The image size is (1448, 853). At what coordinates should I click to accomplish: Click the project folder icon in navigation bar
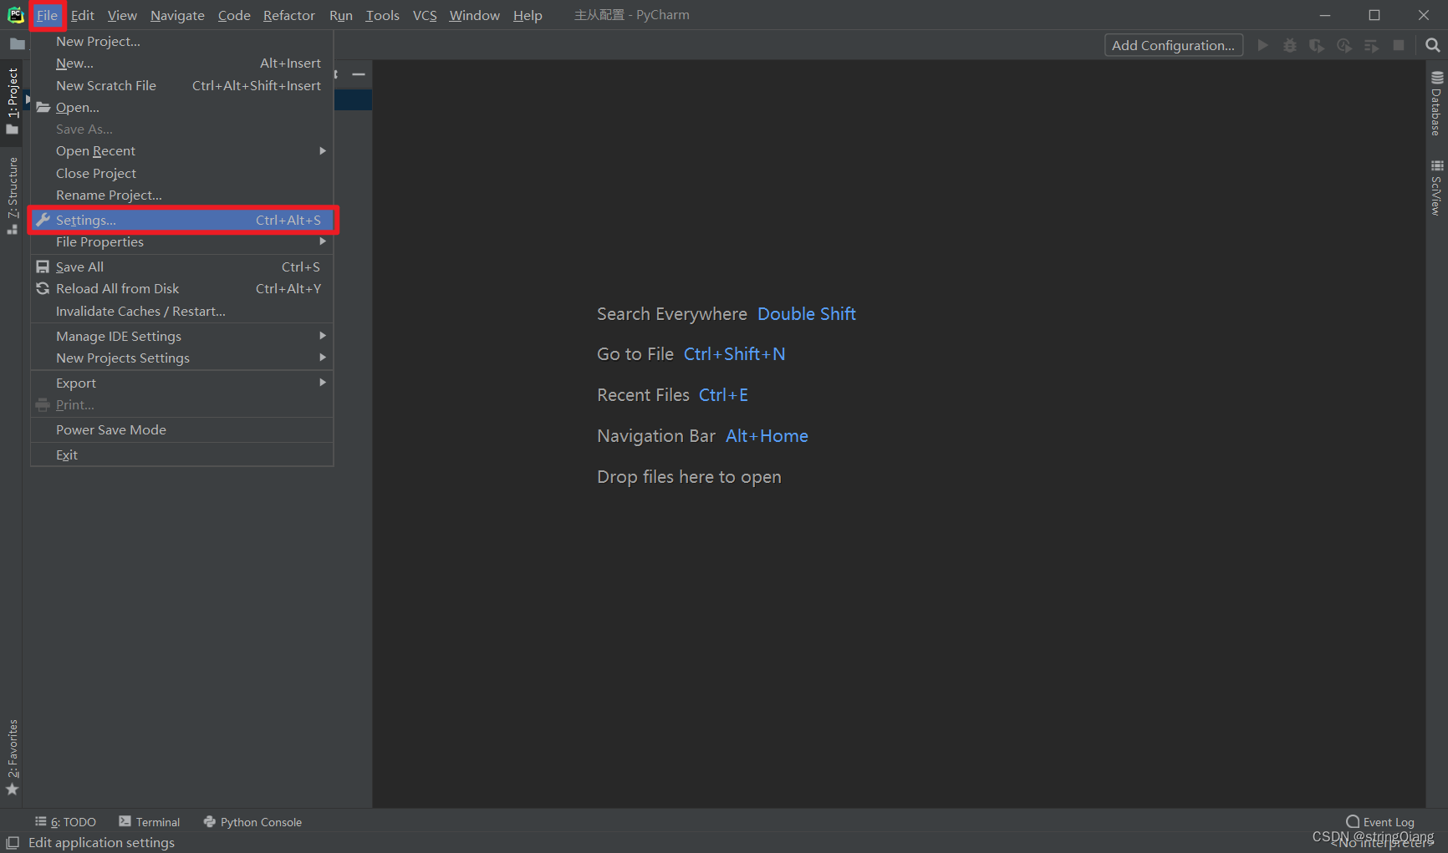click(x=17, y=44)
